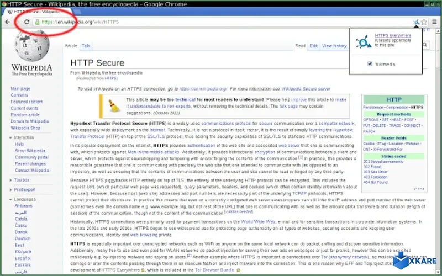The width and height of the screenshot is (442, 276).
Task: Click Donate to Wikipedia link
Action: point(30,121)
